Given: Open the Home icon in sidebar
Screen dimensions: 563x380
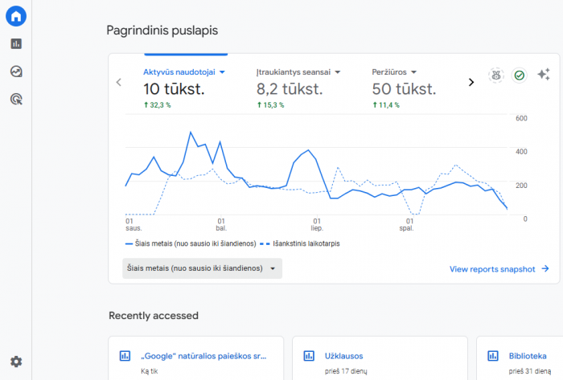Looking at the screenshot, I should pyautogui.click(x=16, y=16).
